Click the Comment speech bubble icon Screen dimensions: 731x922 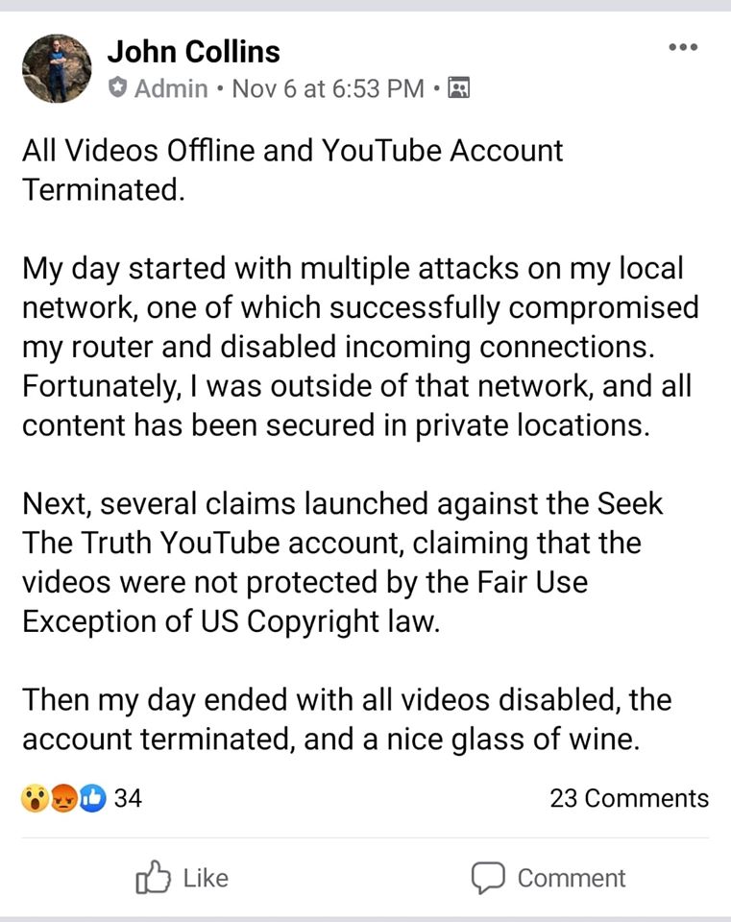tap(488, 877)
